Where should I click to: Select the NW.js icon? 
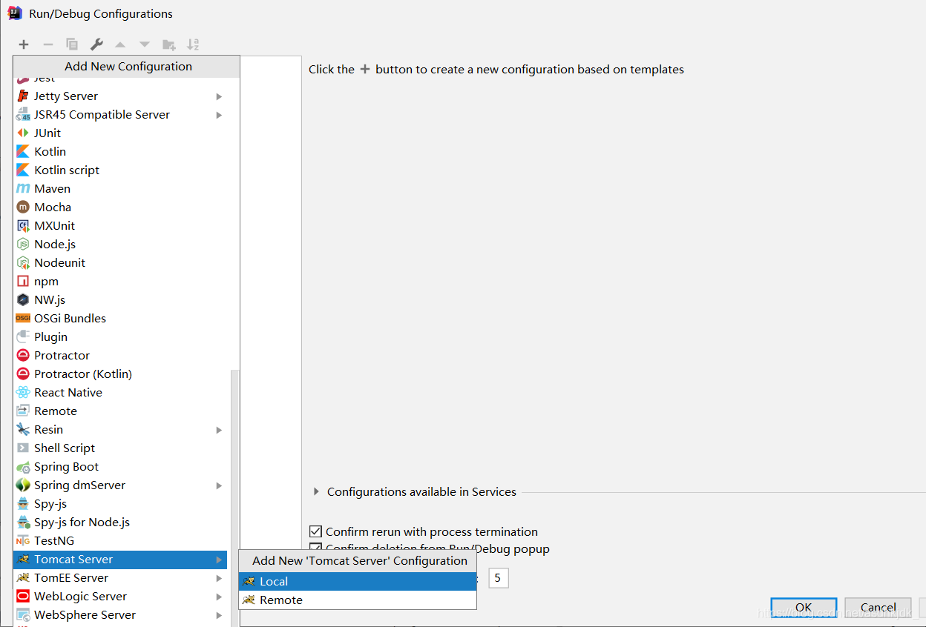point(23,300)
